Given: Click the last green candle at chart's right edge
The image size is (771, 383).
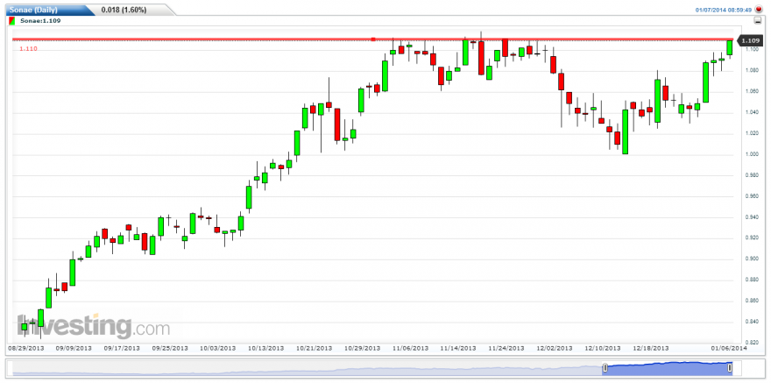Looking at the screenshot, I should click(x=730, y=47).
